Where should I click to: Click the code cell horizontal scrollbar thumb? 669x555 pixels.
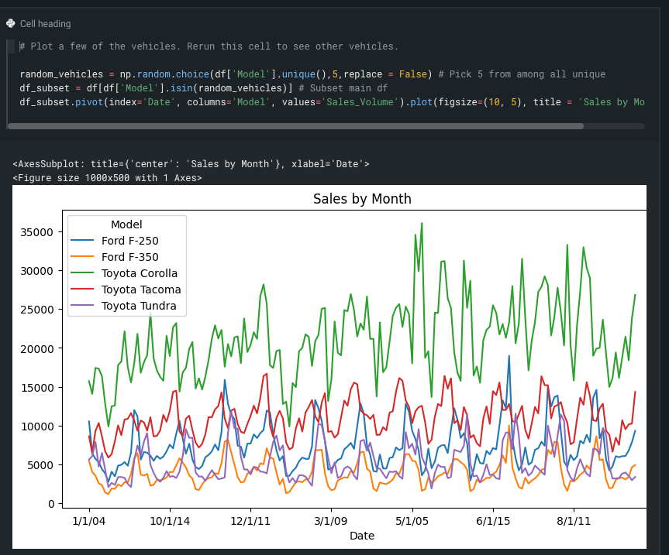[295, 125]
